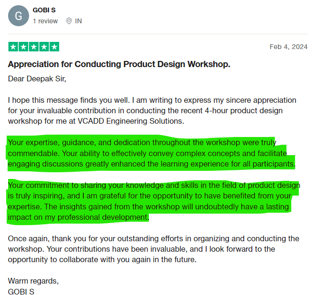Click the "Dear Deepak Sir," greeting line

[37, 79]
